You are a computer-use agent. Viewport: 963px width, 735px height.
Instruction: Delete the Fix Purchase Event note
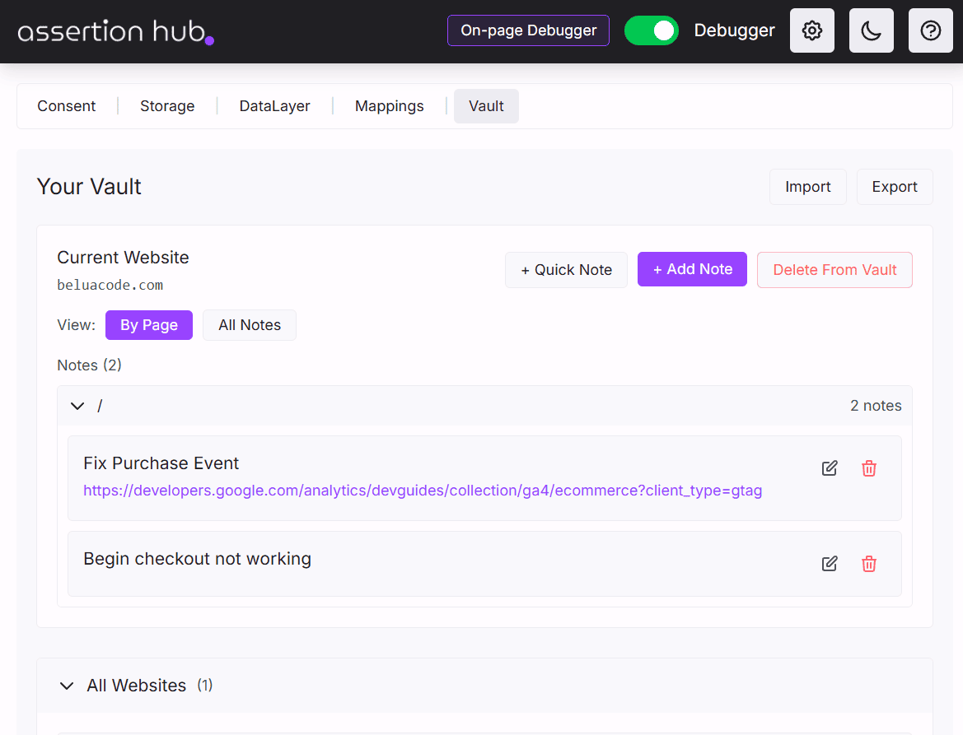pyautogui.click(x=868, y=468)
